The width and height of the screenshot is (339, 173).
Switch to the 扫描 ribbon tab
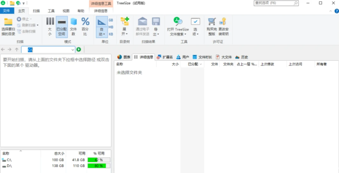coord(36,11)
